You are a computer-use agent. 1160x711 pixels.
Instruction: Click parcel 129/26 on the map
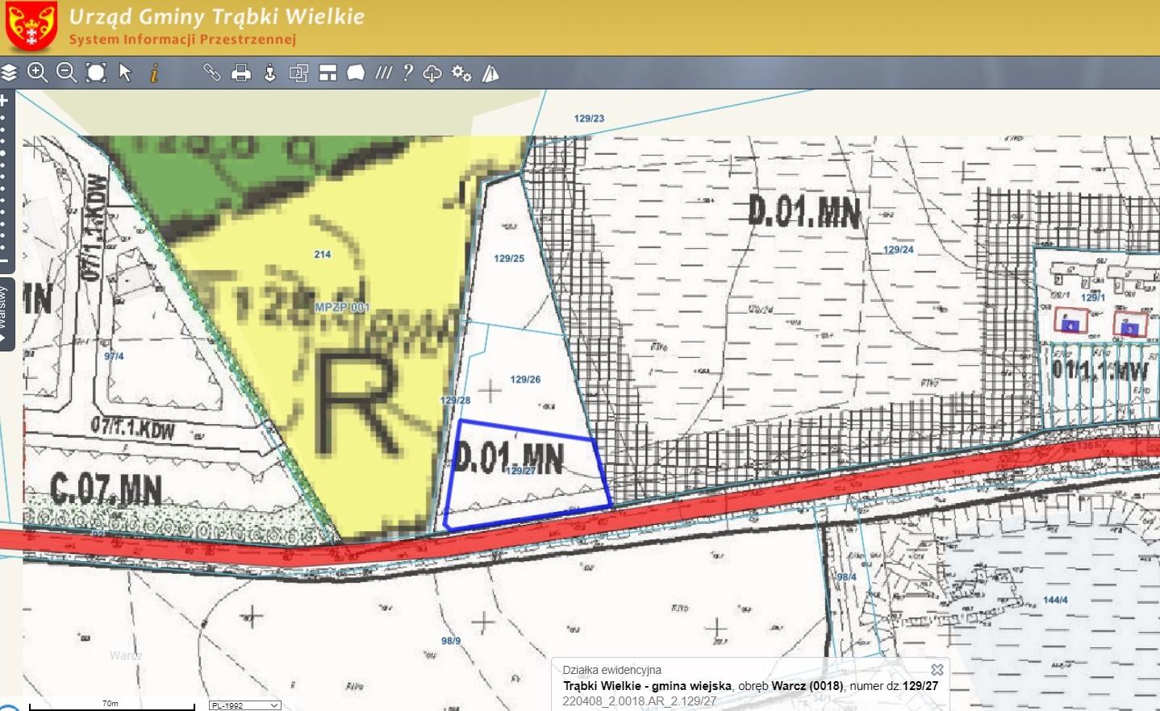(x=526, y=380)
